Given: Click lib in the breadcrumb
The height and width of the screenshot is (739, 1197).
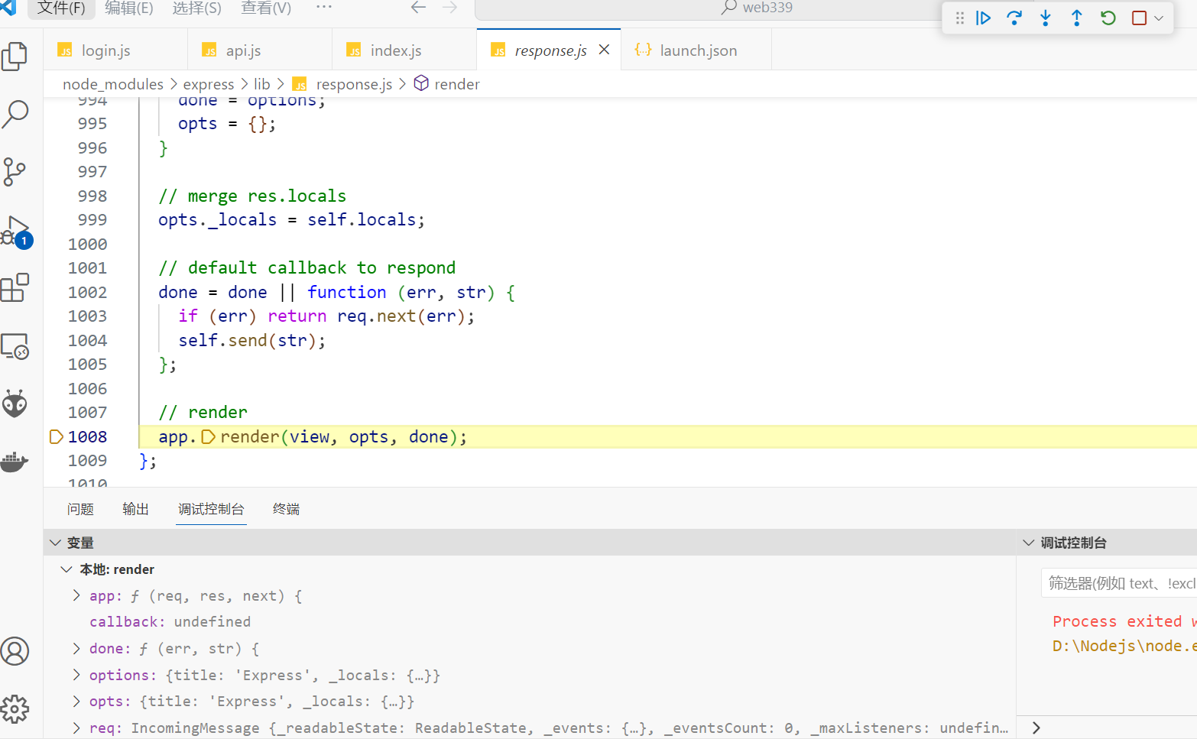Looking at the screenshot, I should point(261,84).
